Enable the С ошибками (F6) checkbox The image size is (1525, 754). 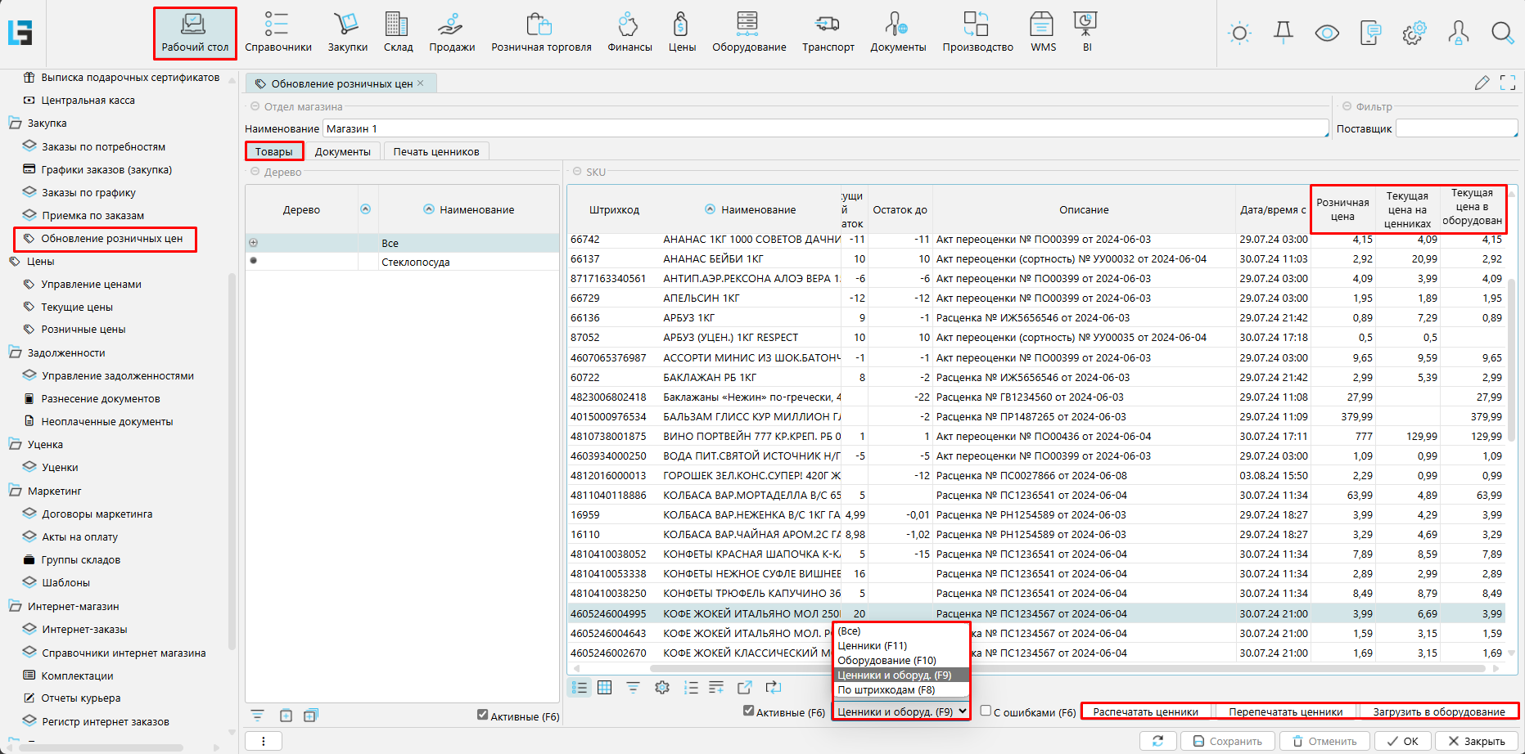coord(986,711)
